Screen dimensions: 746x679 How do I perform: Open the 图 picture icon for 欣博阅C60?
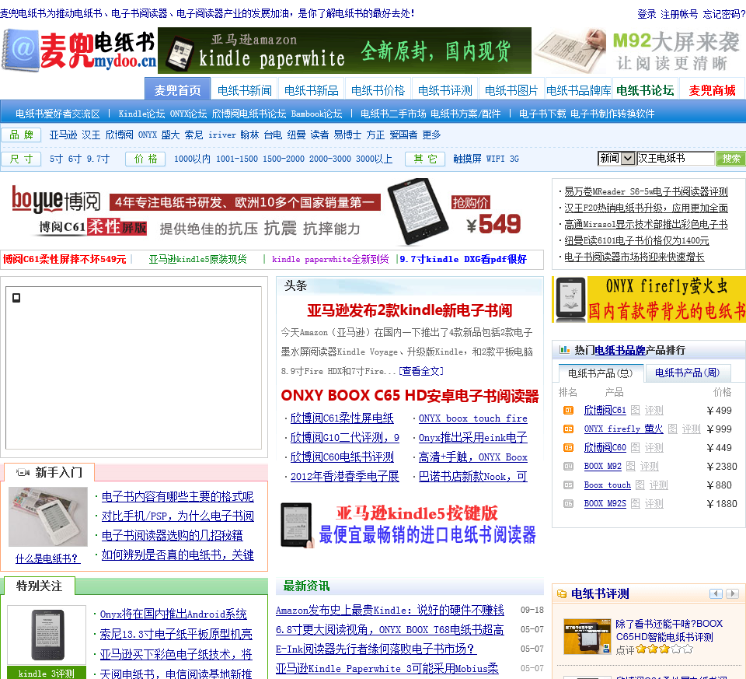[635, 447]
